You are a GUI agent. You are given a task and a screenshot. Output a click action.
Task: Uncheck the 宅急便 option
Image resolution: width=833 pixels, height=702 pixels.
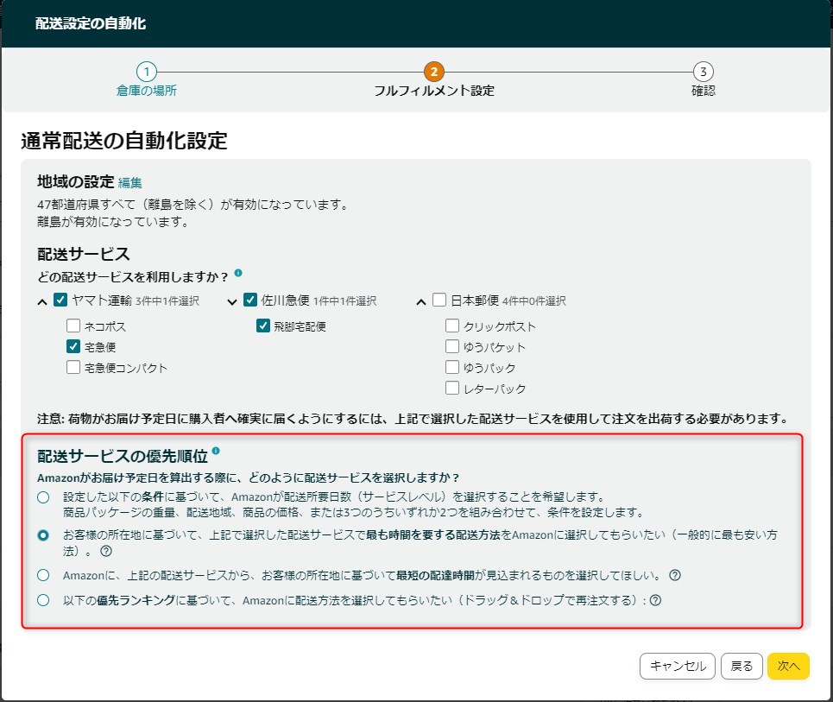pos(73,346)
